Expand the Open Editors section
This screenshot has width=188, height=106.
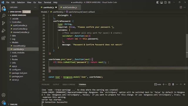(23, 12)
